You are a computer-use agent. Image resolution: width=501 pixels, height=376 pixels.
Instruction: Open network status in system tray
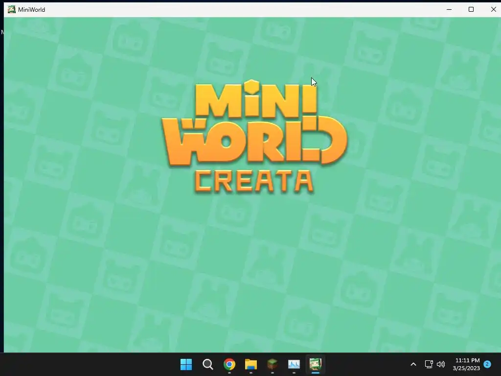point(429,364)
